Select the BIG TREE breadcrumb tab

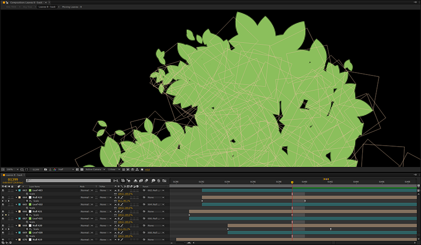(11, 7)
